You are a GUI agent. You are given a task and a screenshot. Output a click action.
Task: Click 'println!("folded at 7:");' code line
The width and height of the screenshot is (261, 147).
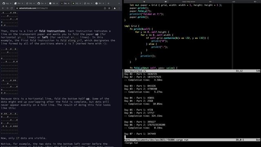(147, 14)
